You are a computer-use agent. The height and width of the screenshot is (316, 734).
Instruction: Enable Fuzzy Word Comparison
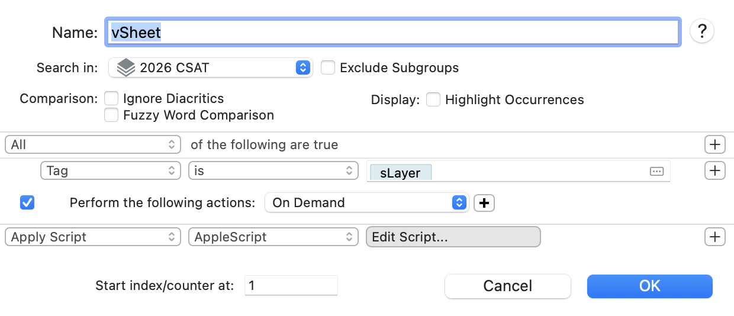coord(111,115)
